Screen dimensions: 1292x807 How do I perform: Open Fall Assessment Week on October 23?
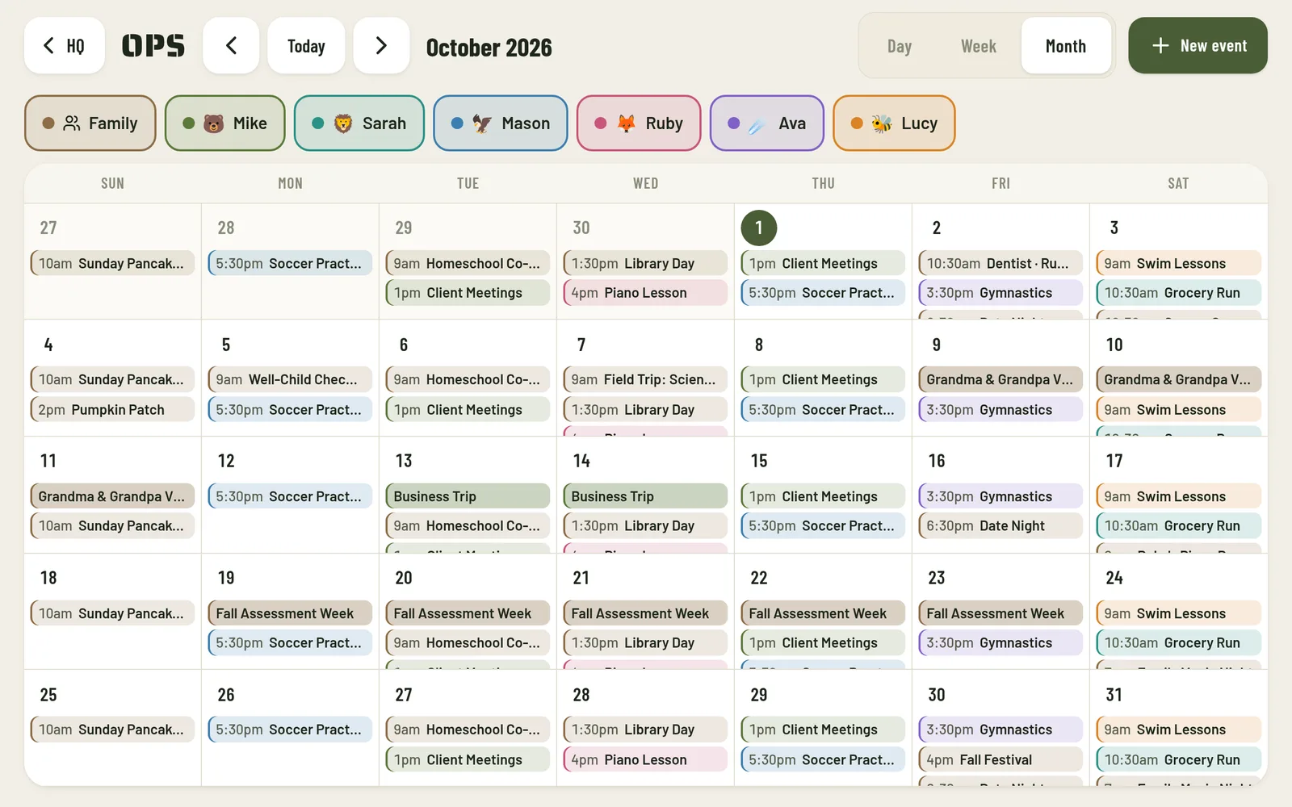1000,613
